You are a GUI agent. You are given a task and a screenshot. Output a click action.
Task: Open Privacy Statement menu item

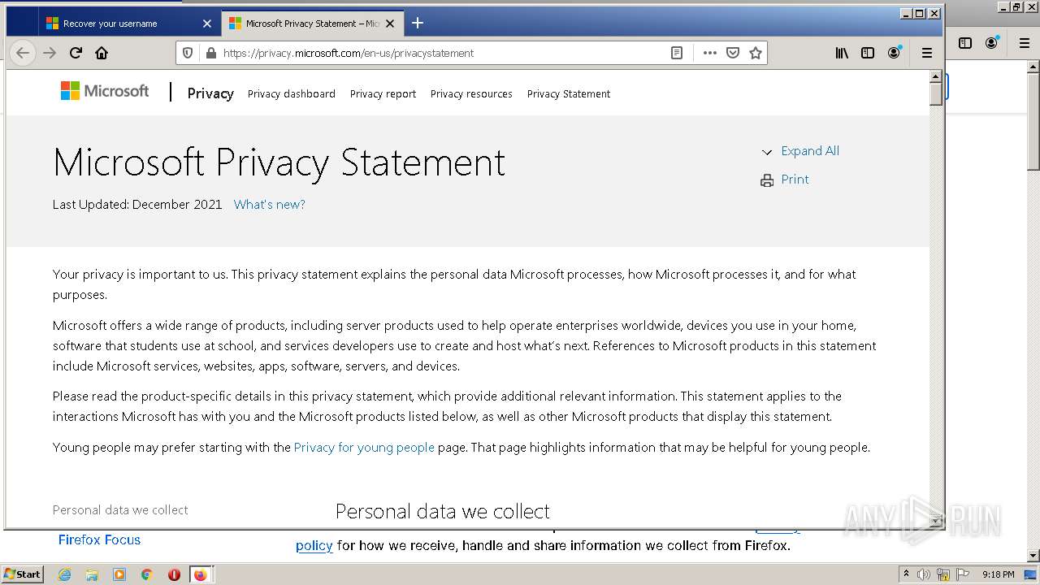coord(569,93)
